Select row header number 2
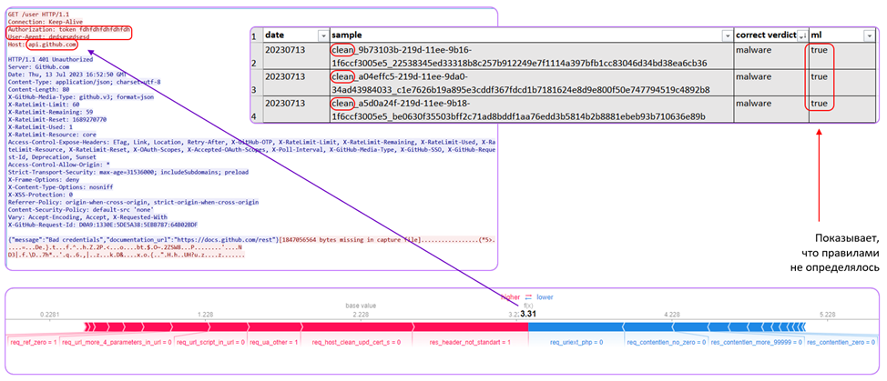This screenshot has width=887, height=381. pyautogui.click(x=256, y=64)
